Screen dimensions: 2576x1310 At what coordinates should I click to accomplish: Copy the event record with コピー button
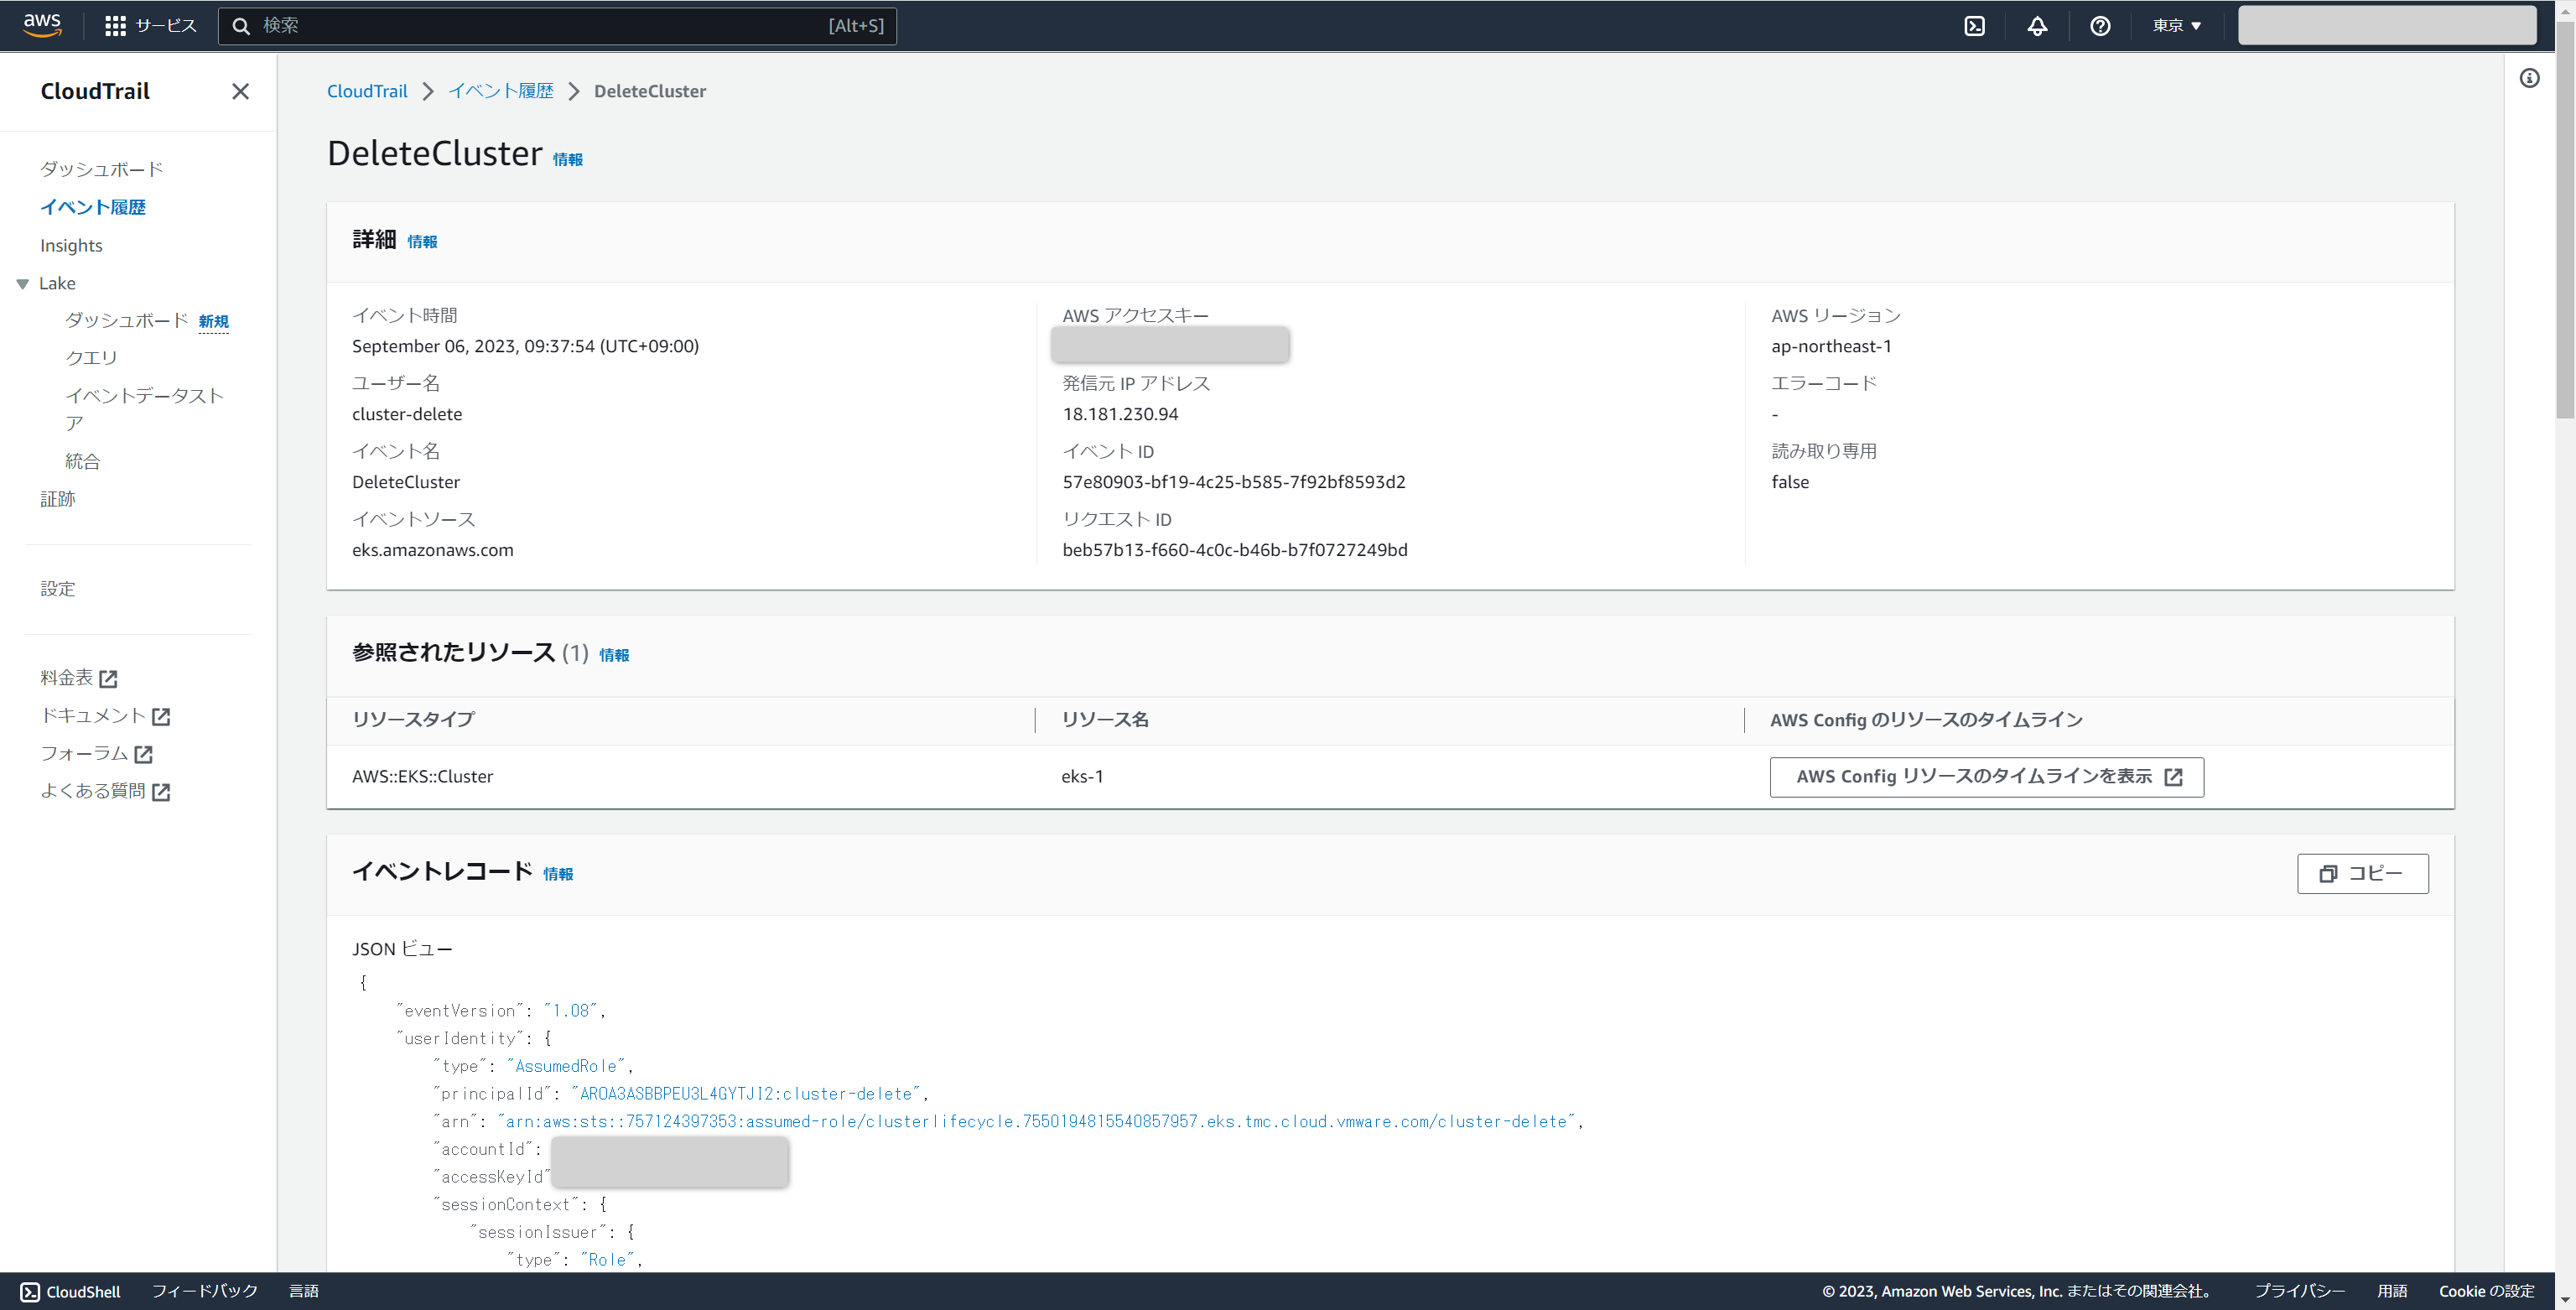click(2362, 873)
